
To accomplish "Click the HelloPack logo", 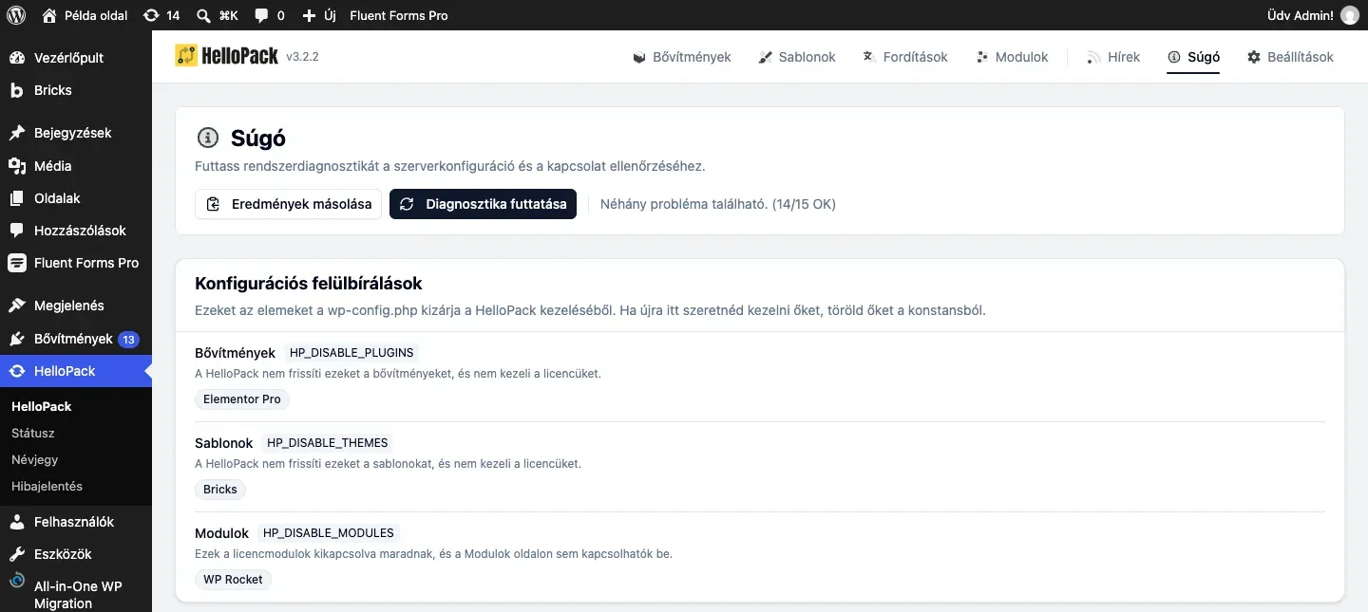I will click(x=227, y=56).
